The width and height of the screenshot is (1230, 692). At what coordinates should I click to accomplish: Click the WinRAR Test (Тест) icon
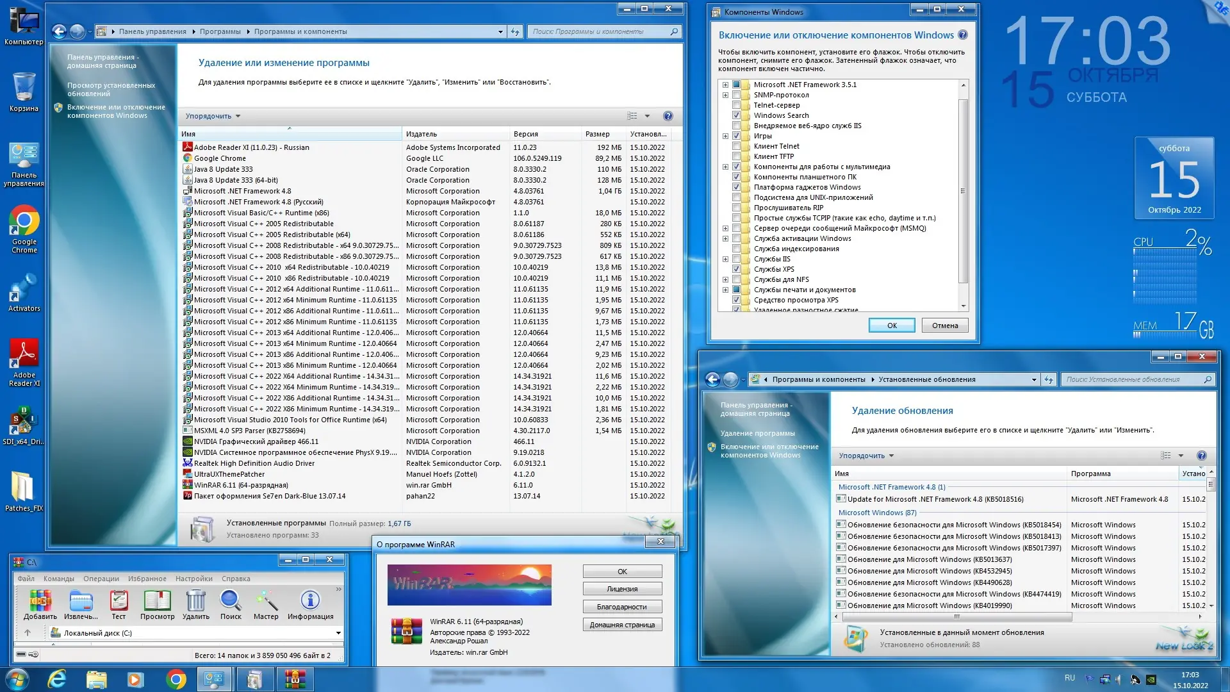coord(119,602)
